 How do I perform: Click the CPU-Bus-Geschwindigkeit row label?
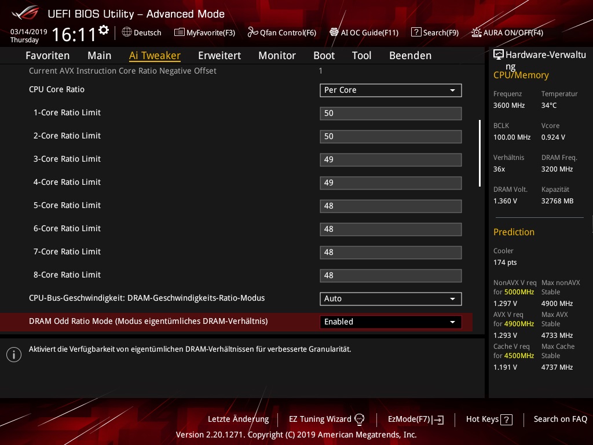pyautogui.click(x=147, y=298)
